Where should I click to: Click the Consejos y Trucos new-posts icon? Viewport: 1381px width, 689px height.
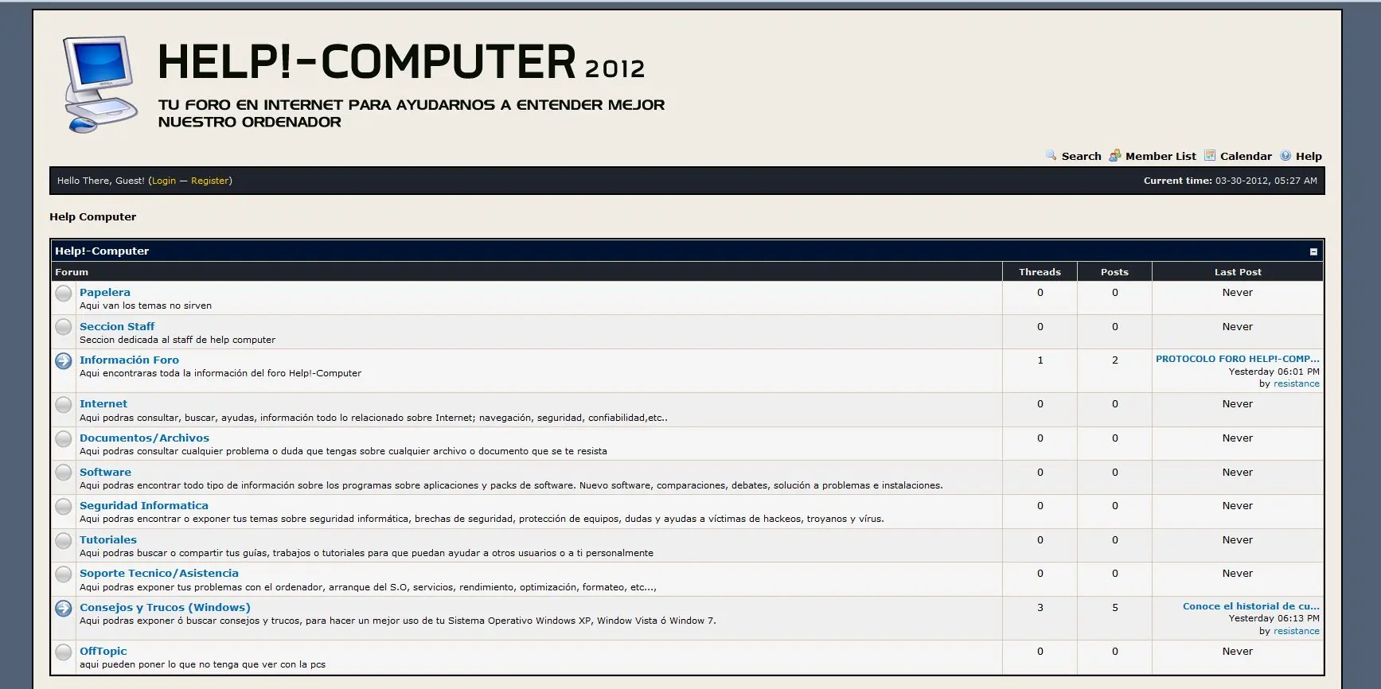tap(64, 609)
